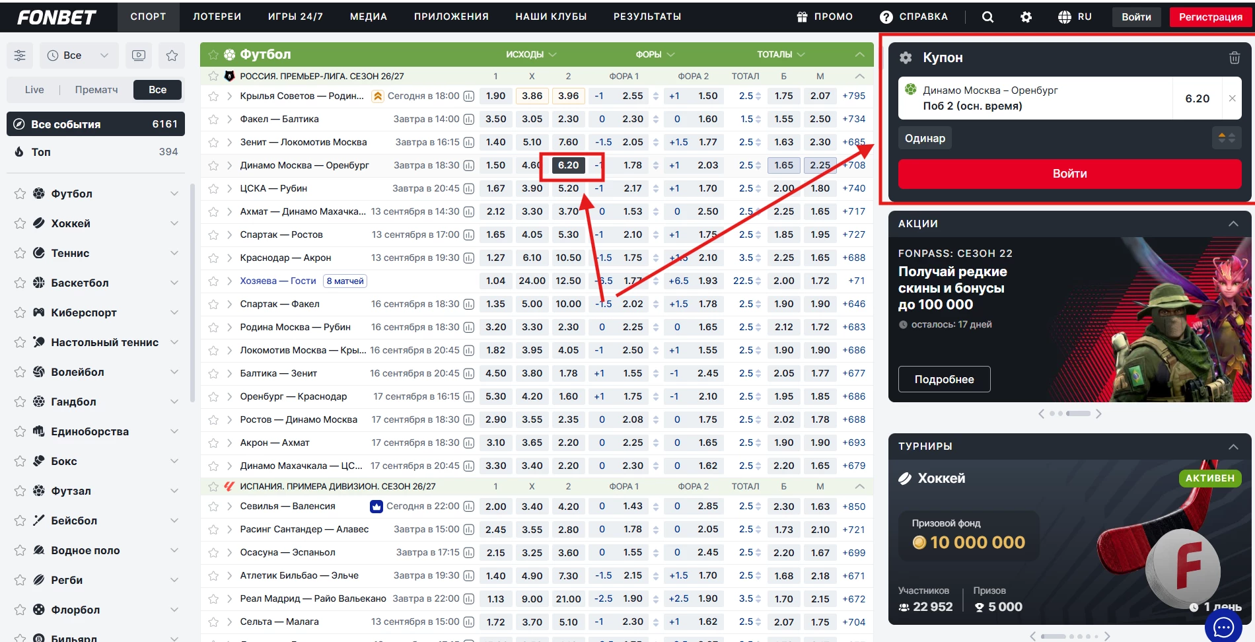Screen dimensions: 1255x642
Task: Open +795 more markets for Крылья Советов
Action: 853,96
